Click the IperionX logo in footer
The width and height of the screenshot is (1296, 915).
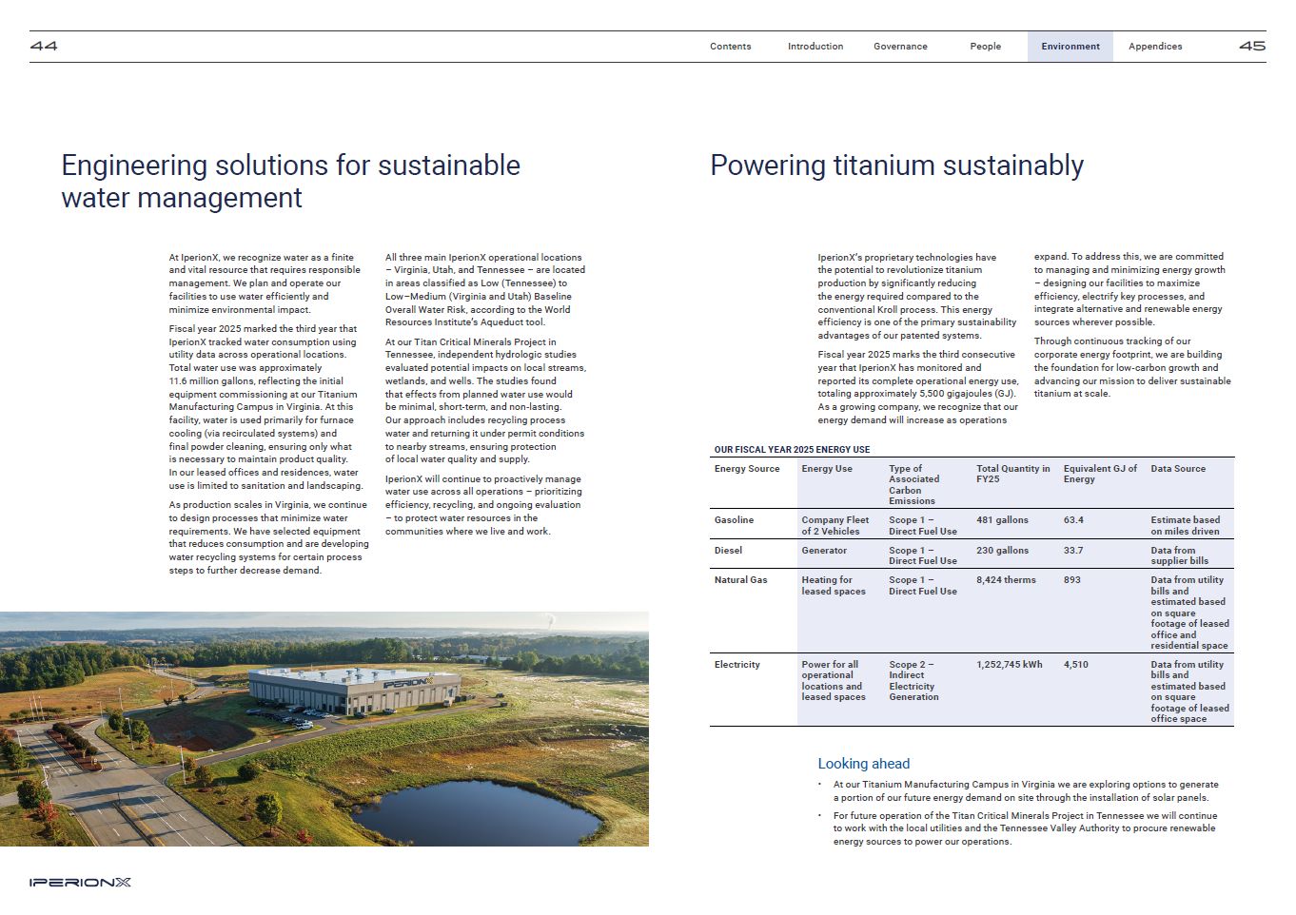[80, 882]
